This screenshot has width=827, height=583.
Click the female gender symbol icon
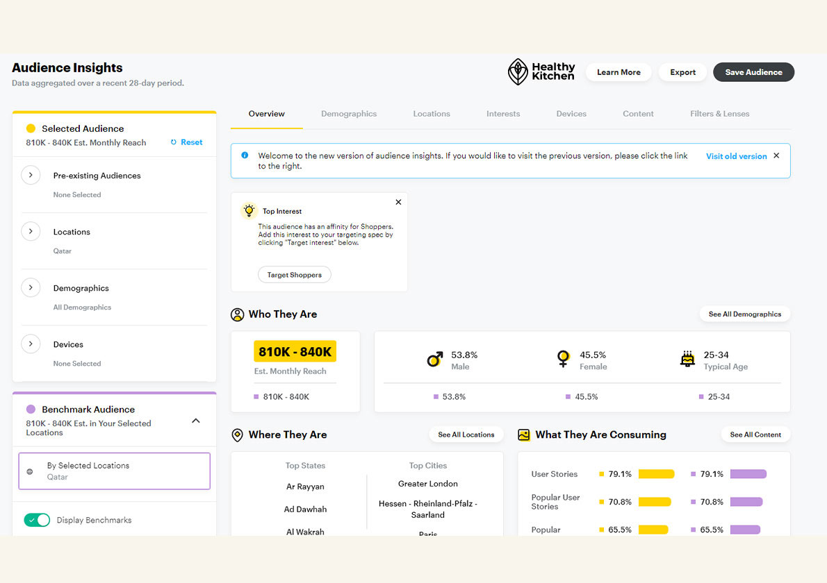click(x=563, y=359)
